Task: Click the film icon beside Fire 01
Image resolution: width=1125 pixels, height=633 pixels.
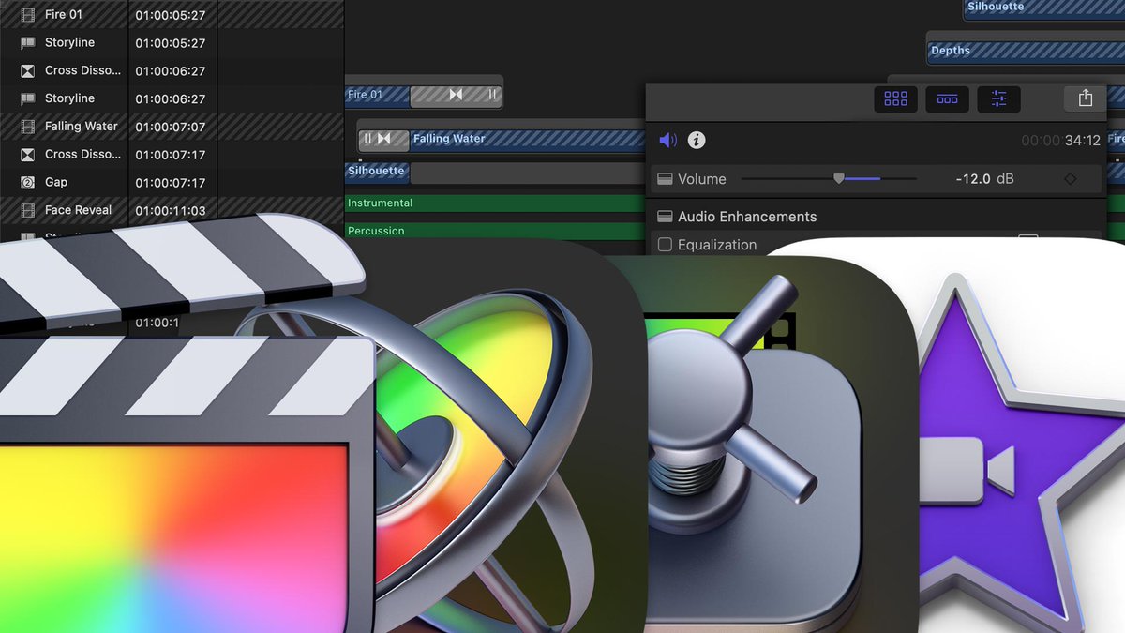Action: tap(27, 15)
